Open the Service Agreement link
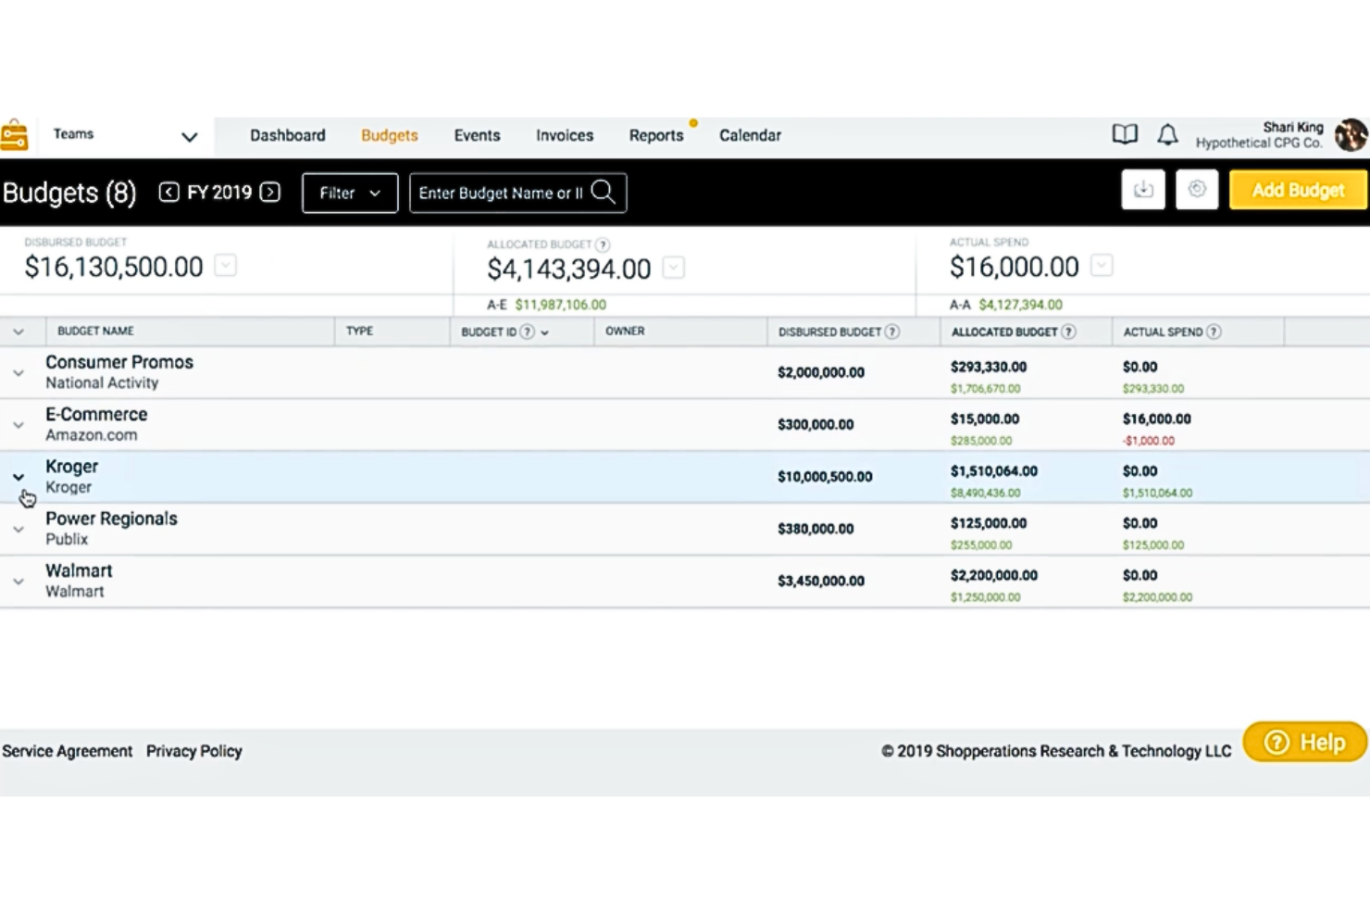 (67, 751)
